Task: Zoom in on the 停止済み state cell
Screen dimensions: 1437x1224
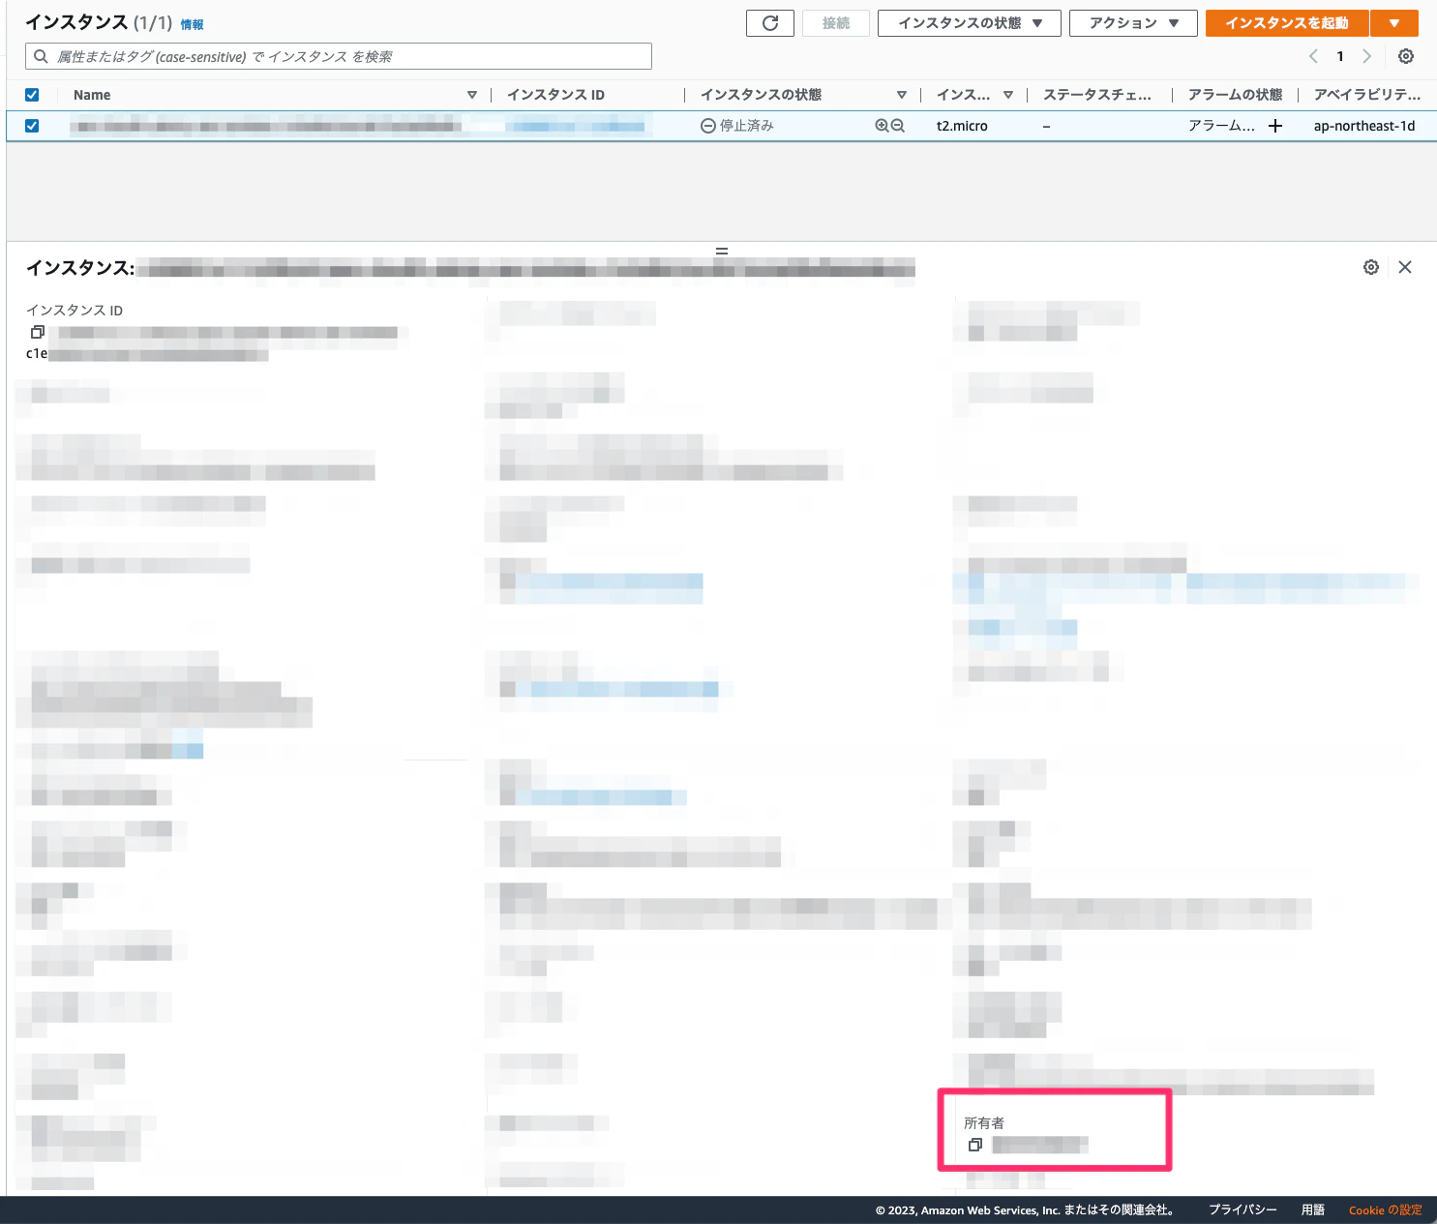Action: [882, 125]
